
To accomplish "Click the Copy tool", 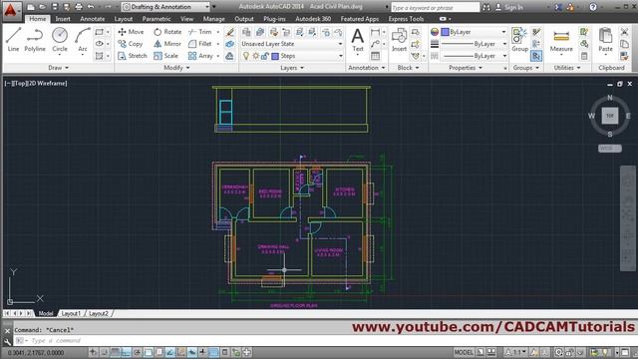I will 131,44.
